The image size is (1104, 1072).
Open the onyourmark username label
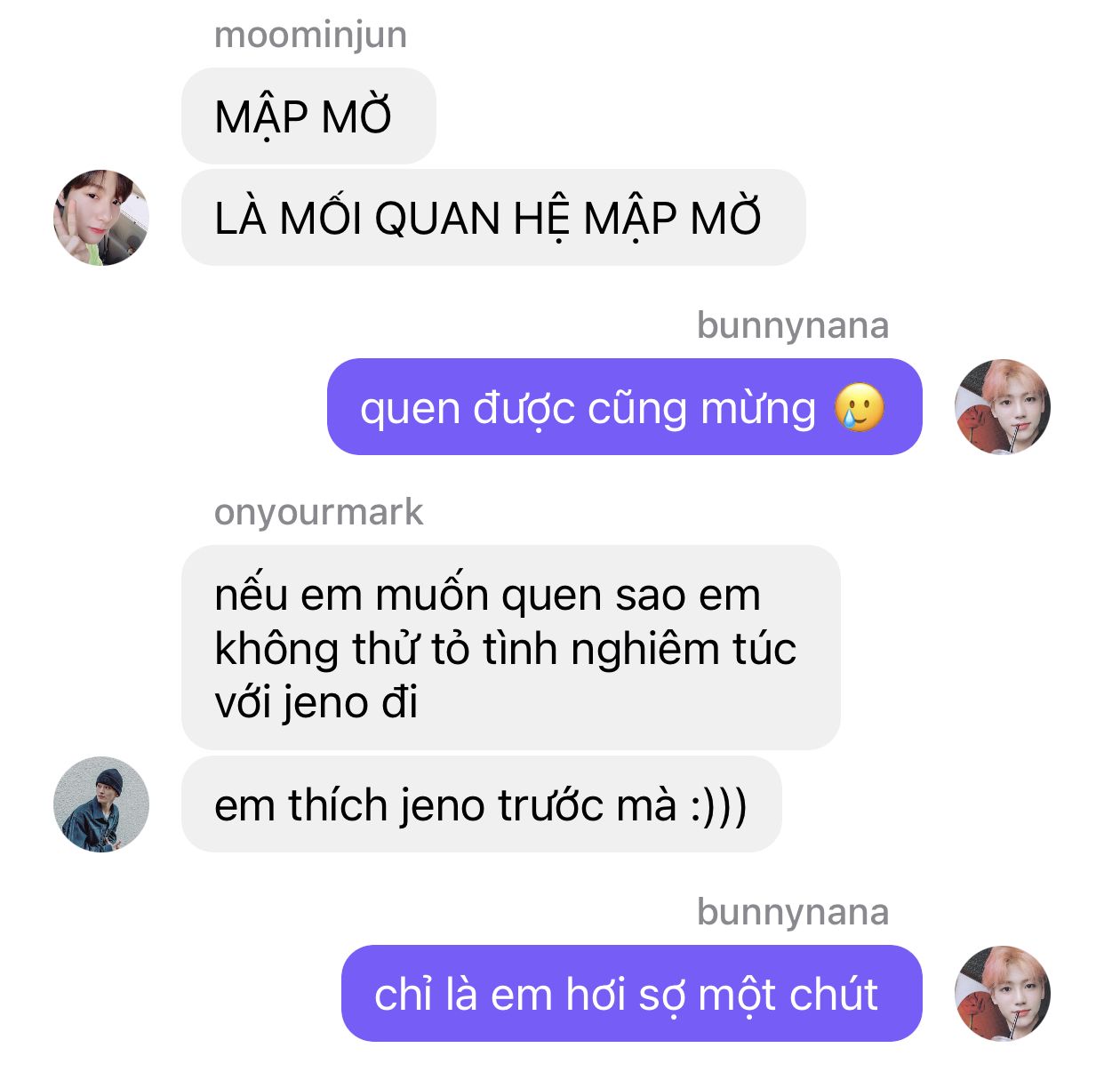coord(319,513)
